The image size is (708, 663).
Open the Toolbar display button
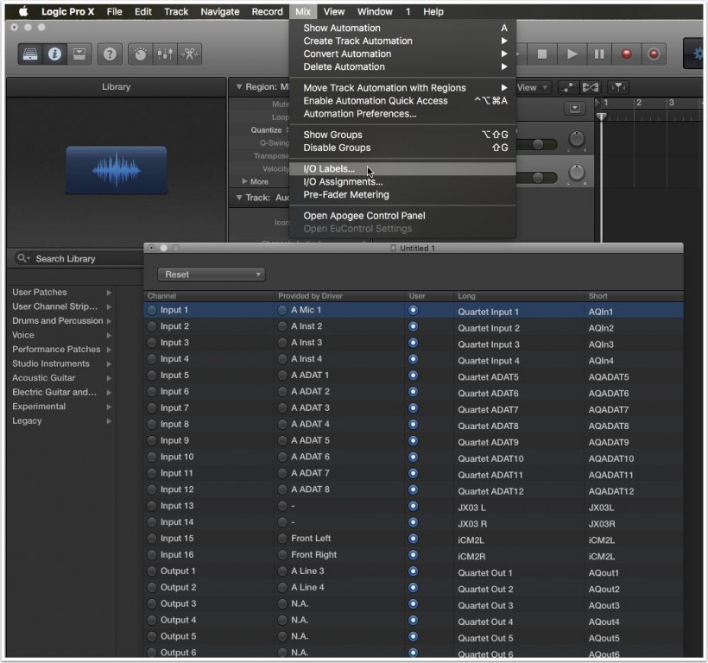(x=79, y=54)
